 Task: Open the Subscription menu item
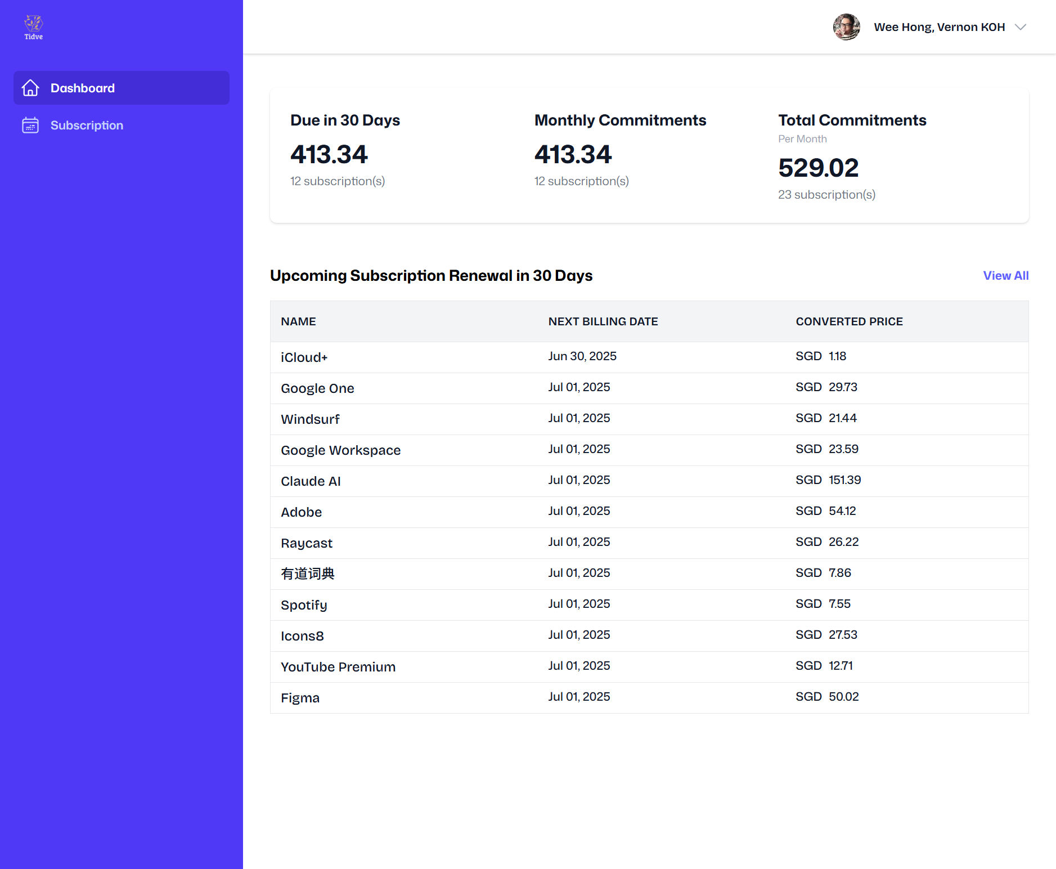pos(122,125)
